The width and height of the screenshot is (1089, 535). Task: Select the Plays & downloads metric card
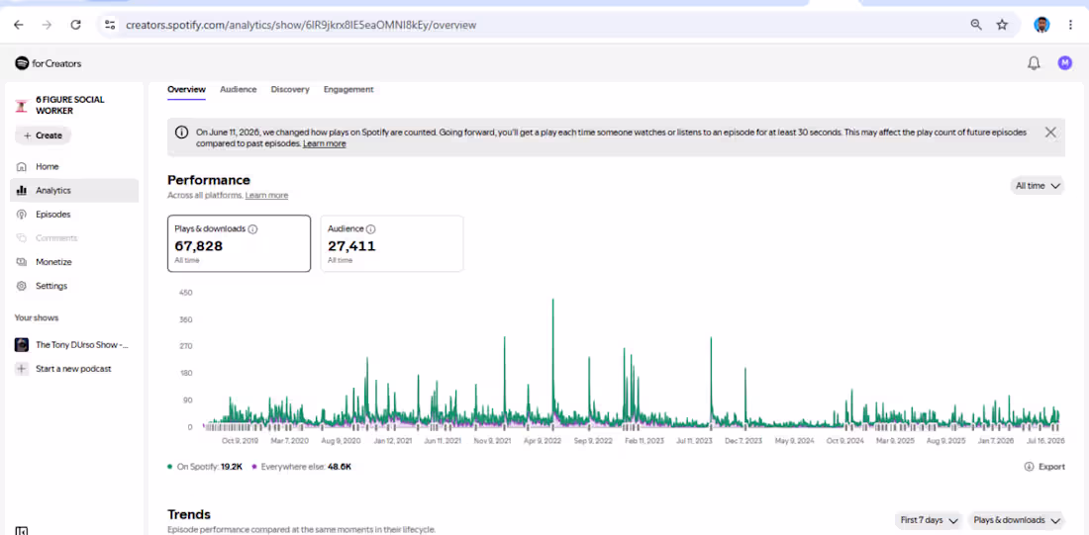click(239, 243)
